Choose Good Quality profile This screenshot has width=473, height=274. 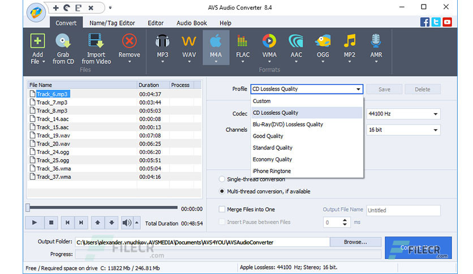pyautogui.click(x=307, y=136)
